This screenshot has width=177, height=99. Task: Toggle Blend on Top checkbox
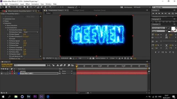click(24, 58)
